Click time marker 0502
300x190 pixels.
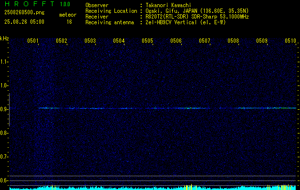[62, 40]
